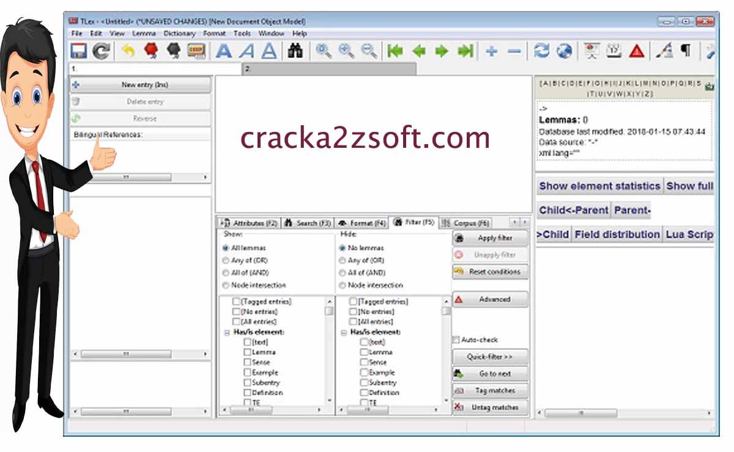This screenshot has width=734, height=452.
Task: Check '[All entries]' in the Hide list
Action: tap(352, 321)
